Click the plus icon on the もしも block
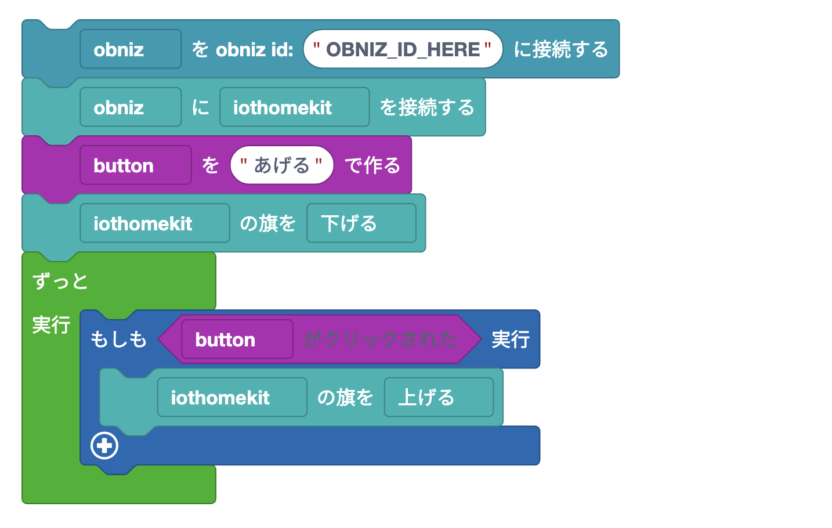Screen dimensions: 832x528 point(104,446)
